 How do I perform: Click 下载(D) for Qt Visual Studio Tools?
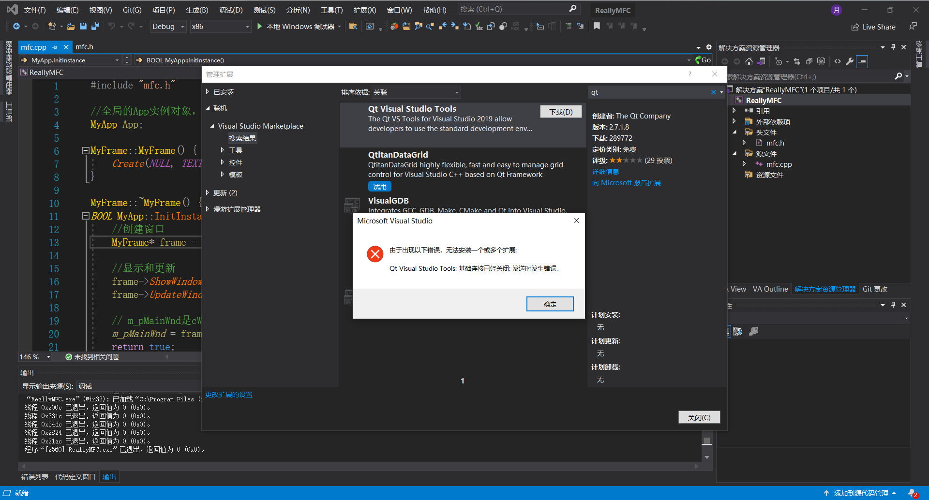tap(561, 112)
